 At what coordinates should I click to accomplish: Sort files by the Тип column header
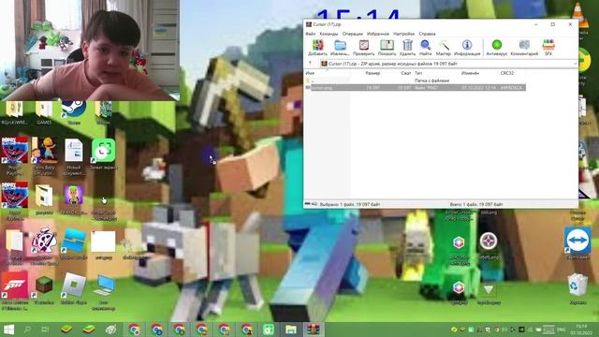[435, 73]
